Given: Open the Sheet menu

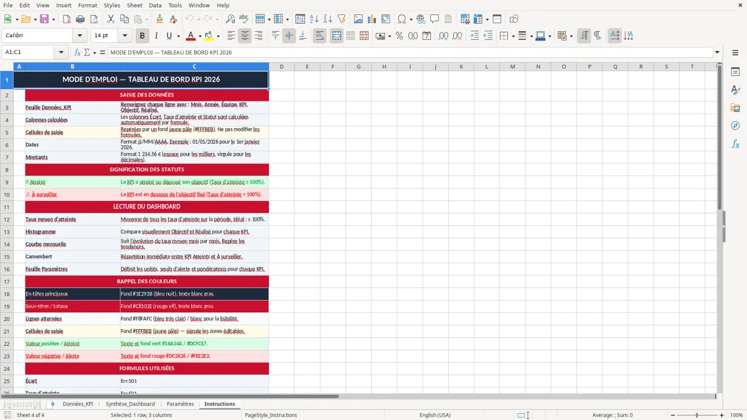Looking at the screenshot, I should [134, 5].
